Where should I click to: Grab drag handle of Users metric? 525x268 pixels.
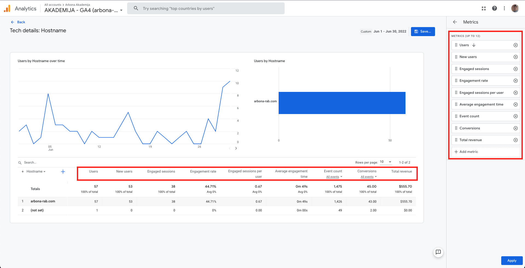pyautogui.click(x=456, y=45)
